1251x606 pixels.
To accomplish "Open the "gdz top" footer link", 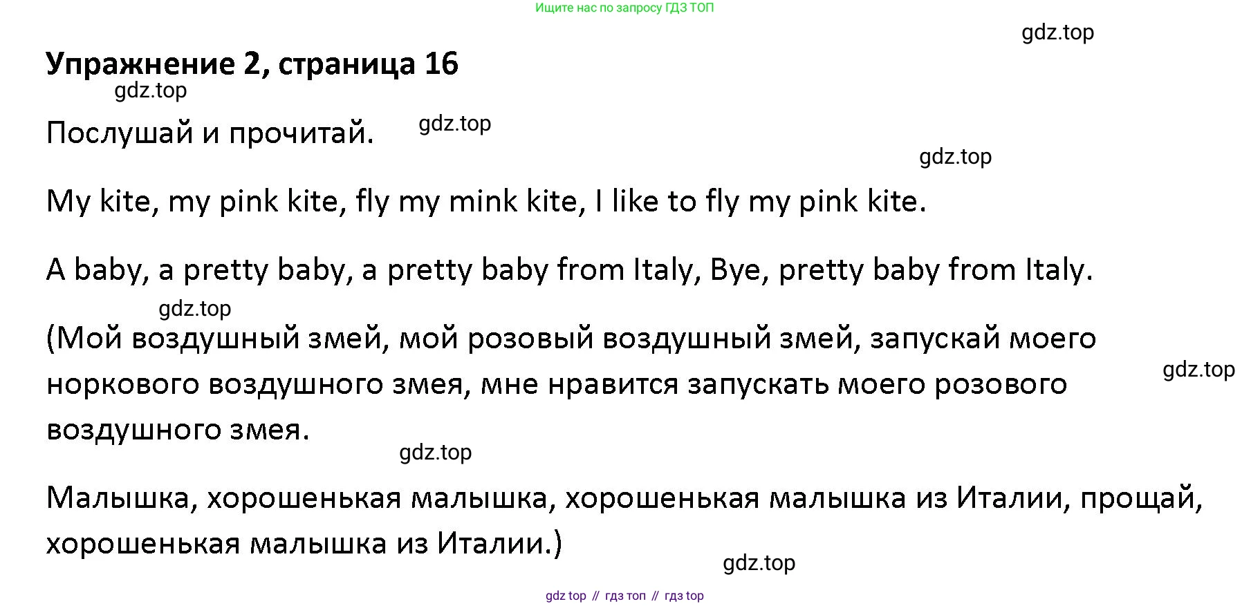I will 566,596.
